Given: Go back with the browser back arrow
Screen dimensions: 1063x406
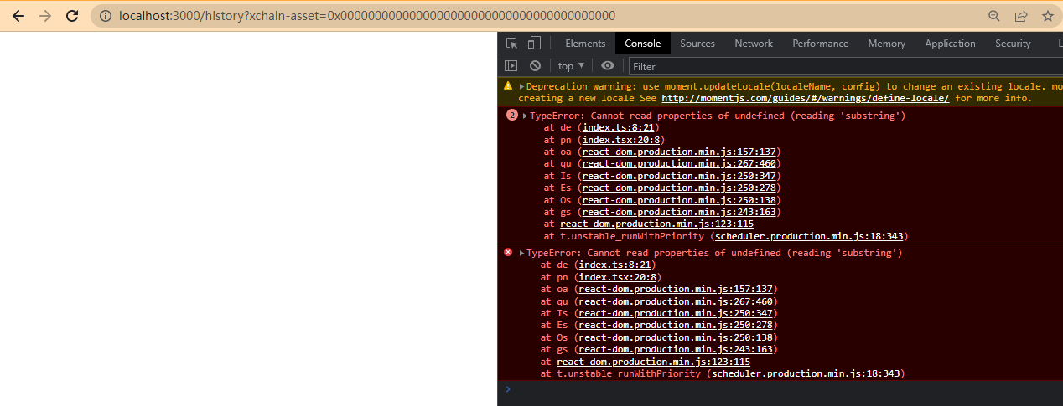Looking at the screenshot, I should click(18, 16).
